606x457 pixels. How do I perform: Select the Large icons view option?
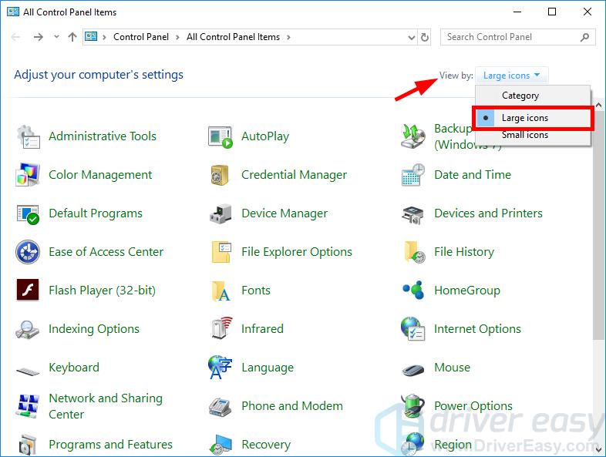[525, 118]
